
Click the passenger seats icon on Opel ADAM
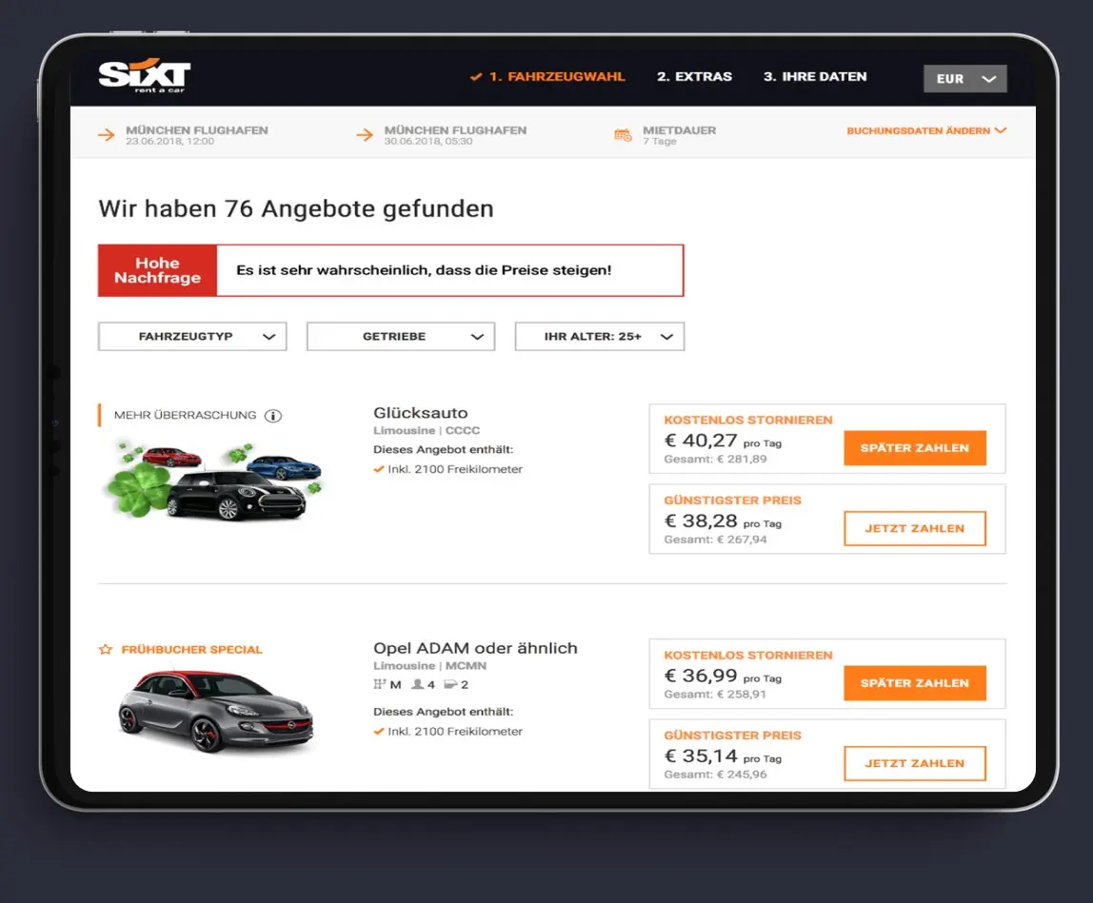(x=418, y=684)
